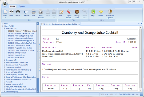
Task: Open the document tab list dropdown arrow
Action: tap(139, 24)
